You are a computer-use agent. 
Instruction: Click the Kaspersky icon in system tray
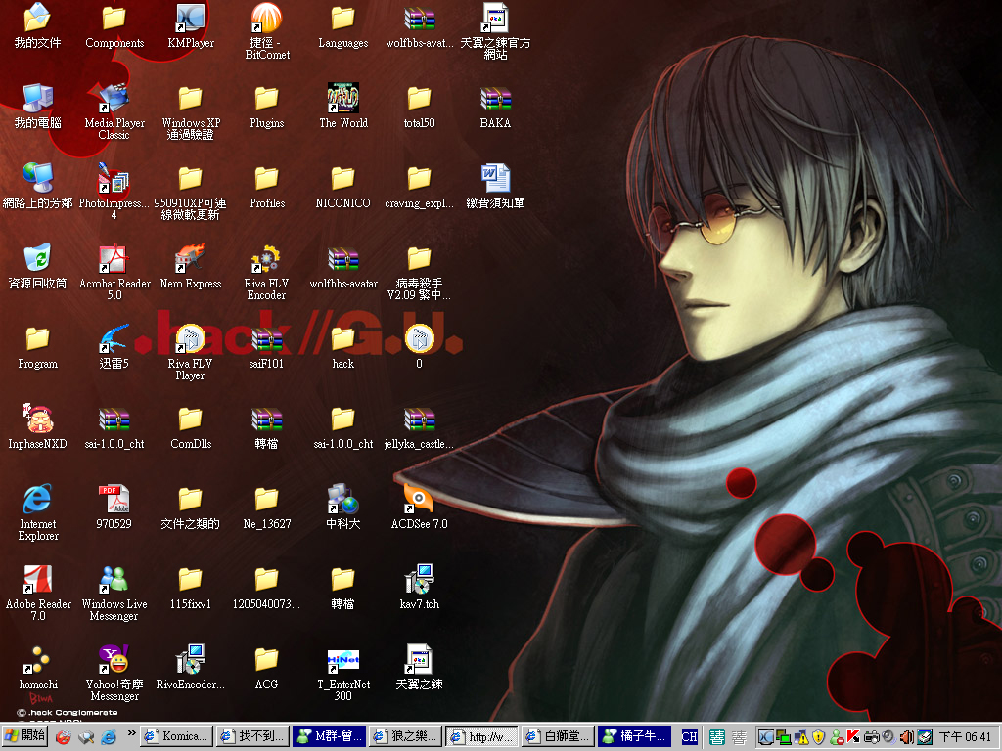click(852, 737)
